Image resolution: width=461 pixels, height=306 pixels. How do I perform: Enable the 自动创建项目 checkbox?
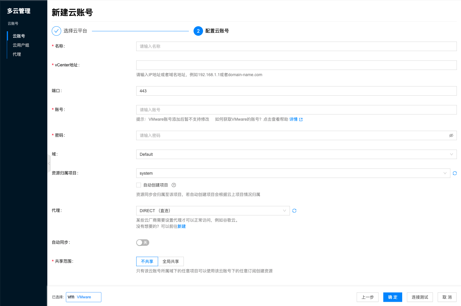pyautogui.click(x=139, y=185)
